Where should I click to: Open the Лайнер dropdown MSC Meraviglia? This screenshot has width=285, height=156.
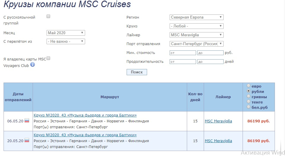pos(196,35)
